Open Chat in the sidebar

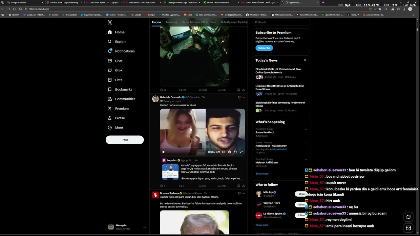click(115, 61)
